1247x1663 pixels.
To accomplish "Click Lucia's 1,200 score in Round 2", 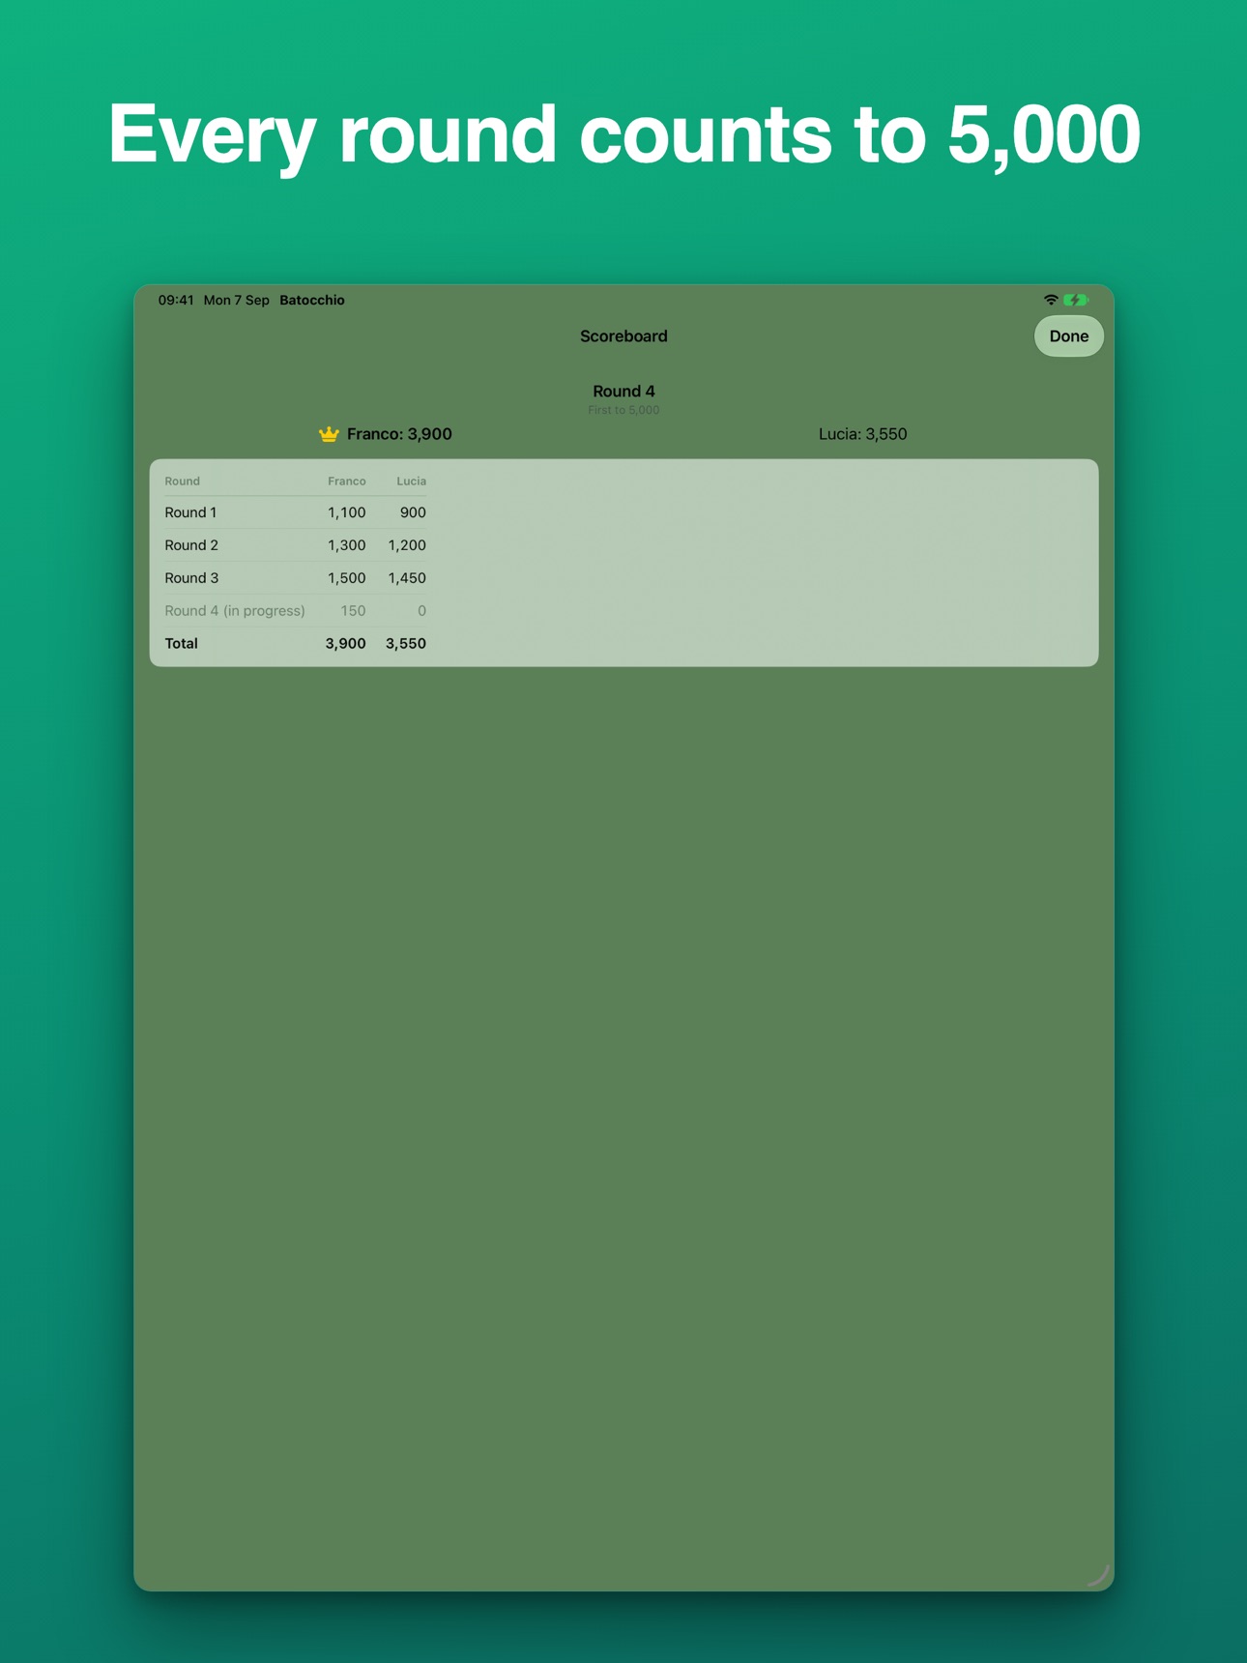I will (x=407, y=545).
